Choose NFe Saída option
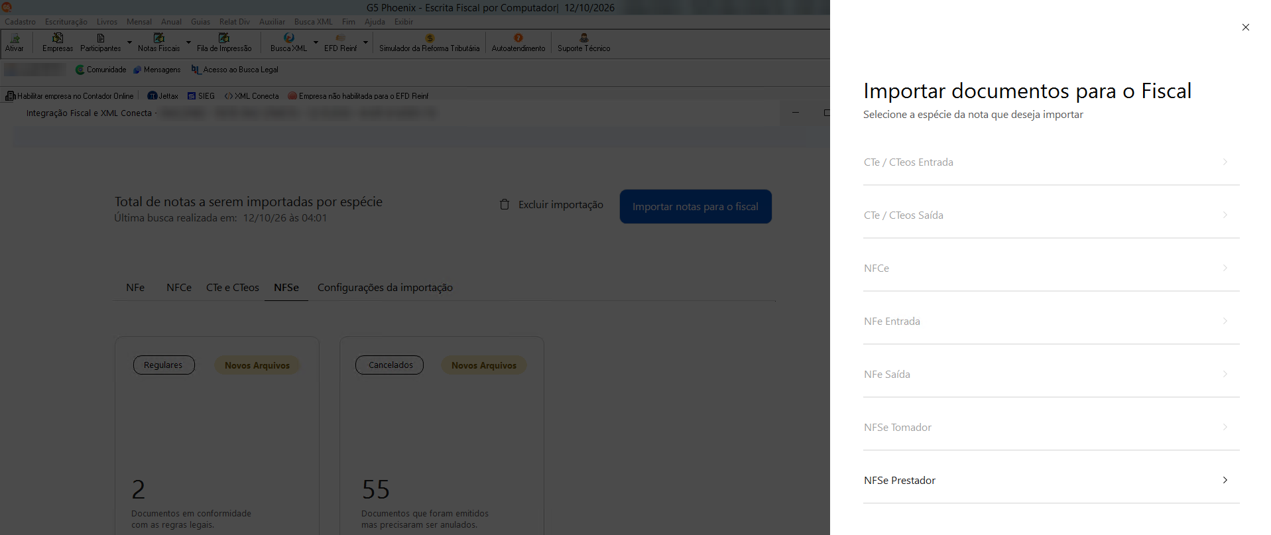 (x=1052, y=374)
